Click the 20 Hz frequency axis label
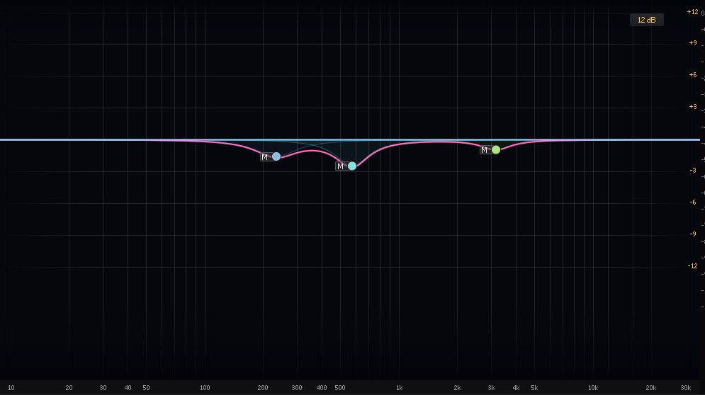 pyautogui.click(x=69, y=388)
